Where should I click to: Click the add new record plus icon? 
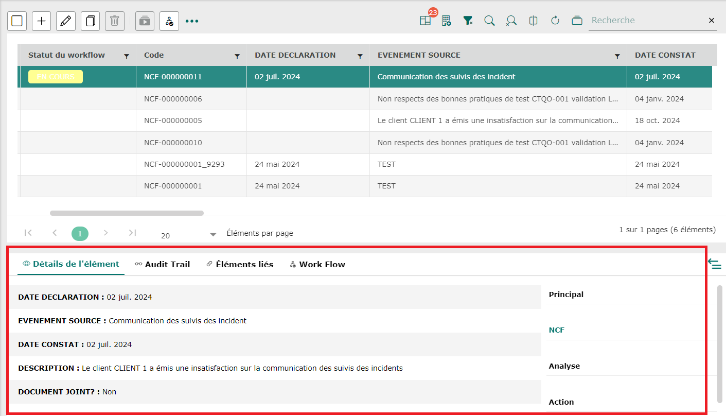click(x=42, y=21)
